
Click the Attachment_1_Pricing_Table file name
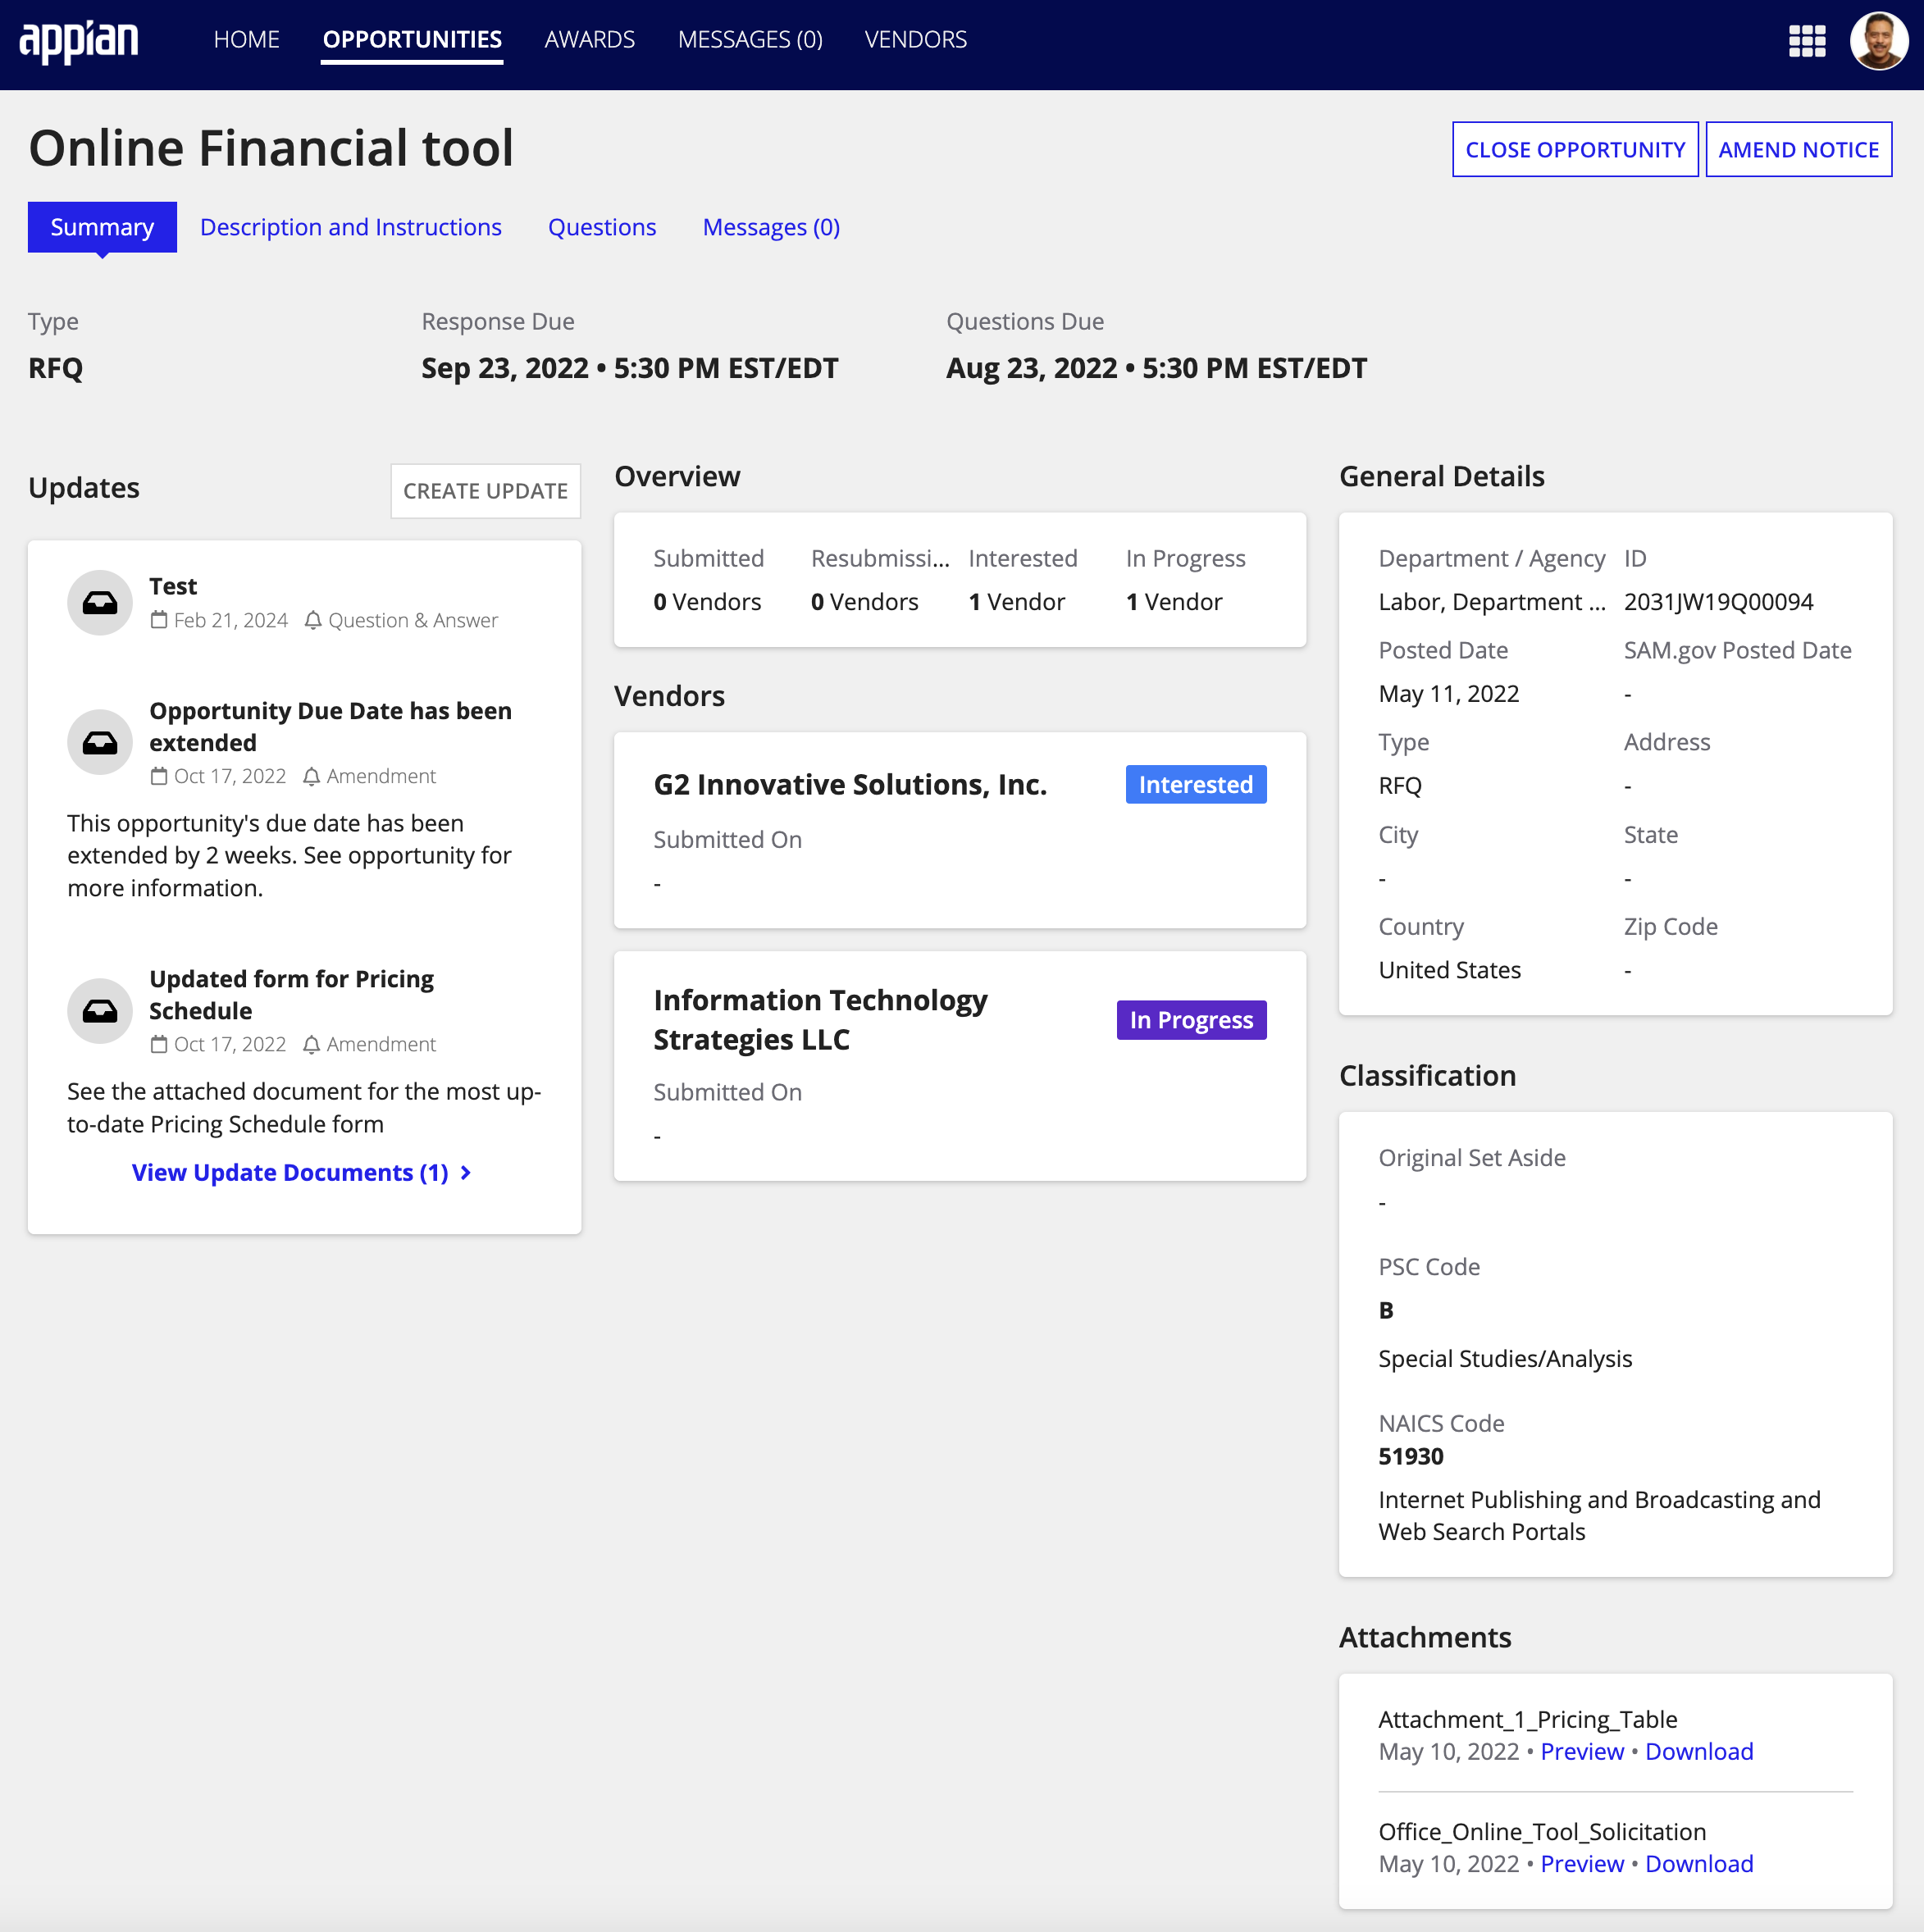coord(1528,1720)
